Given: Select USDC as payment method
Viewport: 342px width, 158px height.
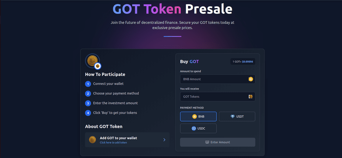Looking at the screenshot, I should click(198, 129).
